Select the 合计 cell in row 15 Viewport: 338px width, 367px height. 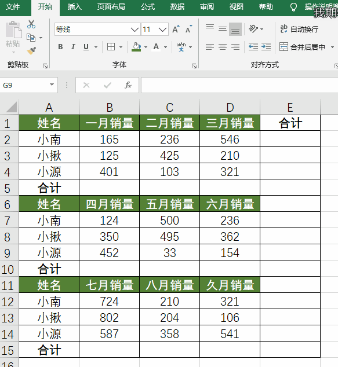[49, 350]
